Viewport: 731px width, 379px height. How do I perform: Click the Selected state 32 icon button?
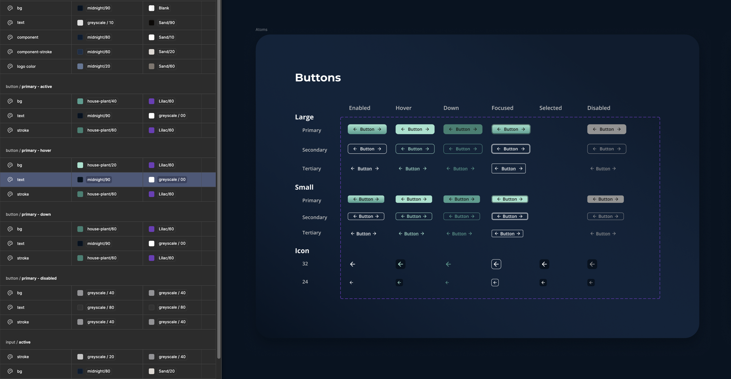point(544,264)
